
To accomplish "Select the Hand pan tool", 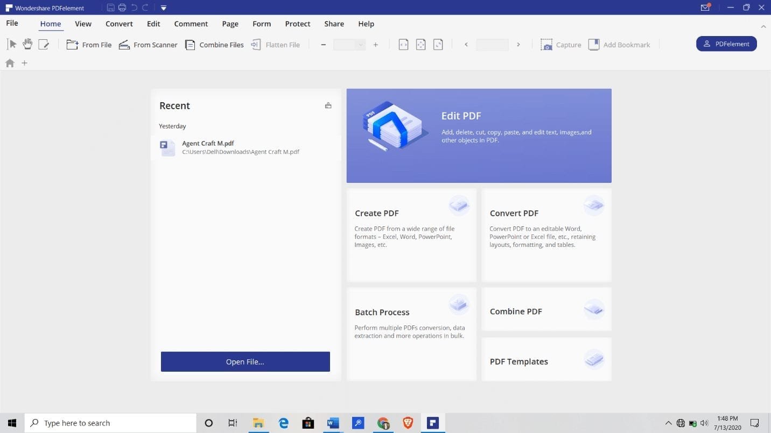I will (27, 45).
